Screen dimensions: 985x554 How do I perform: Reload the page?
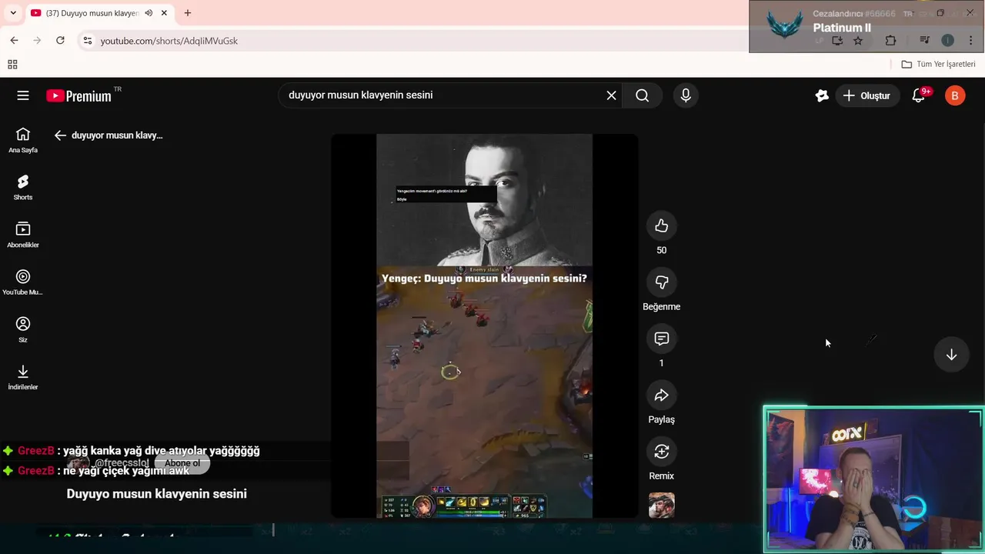[60, 40]
